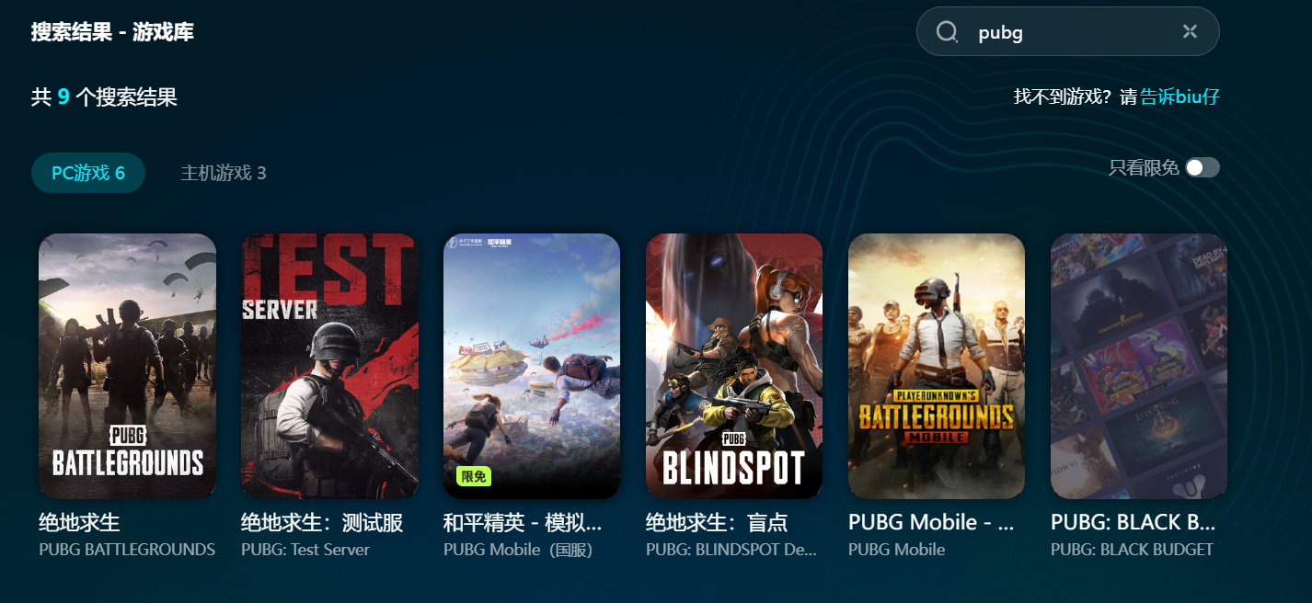Open the PUBG BATTLEGROUNDS cover
The image size is (1312, 603).
point(127,366)
